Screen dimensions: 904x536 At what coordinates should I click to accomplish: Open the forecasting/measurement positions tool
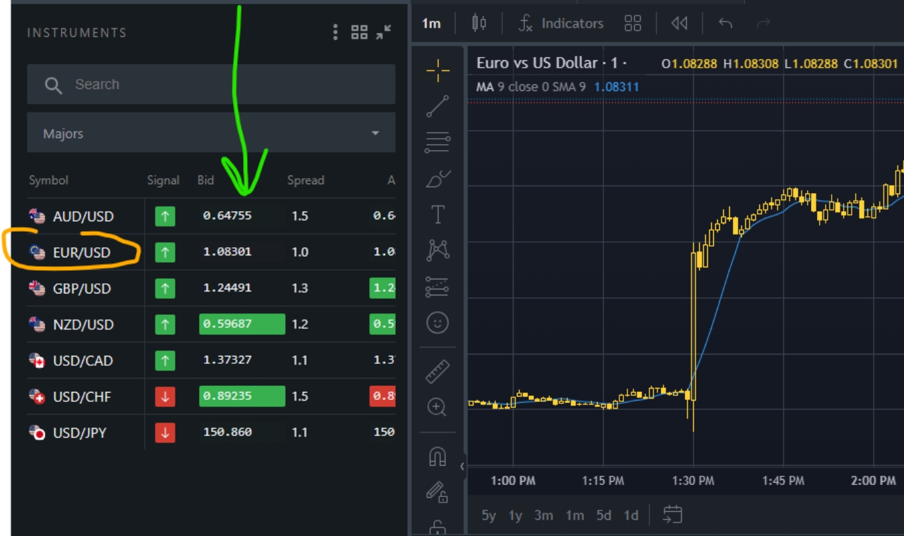coord(438,287)
